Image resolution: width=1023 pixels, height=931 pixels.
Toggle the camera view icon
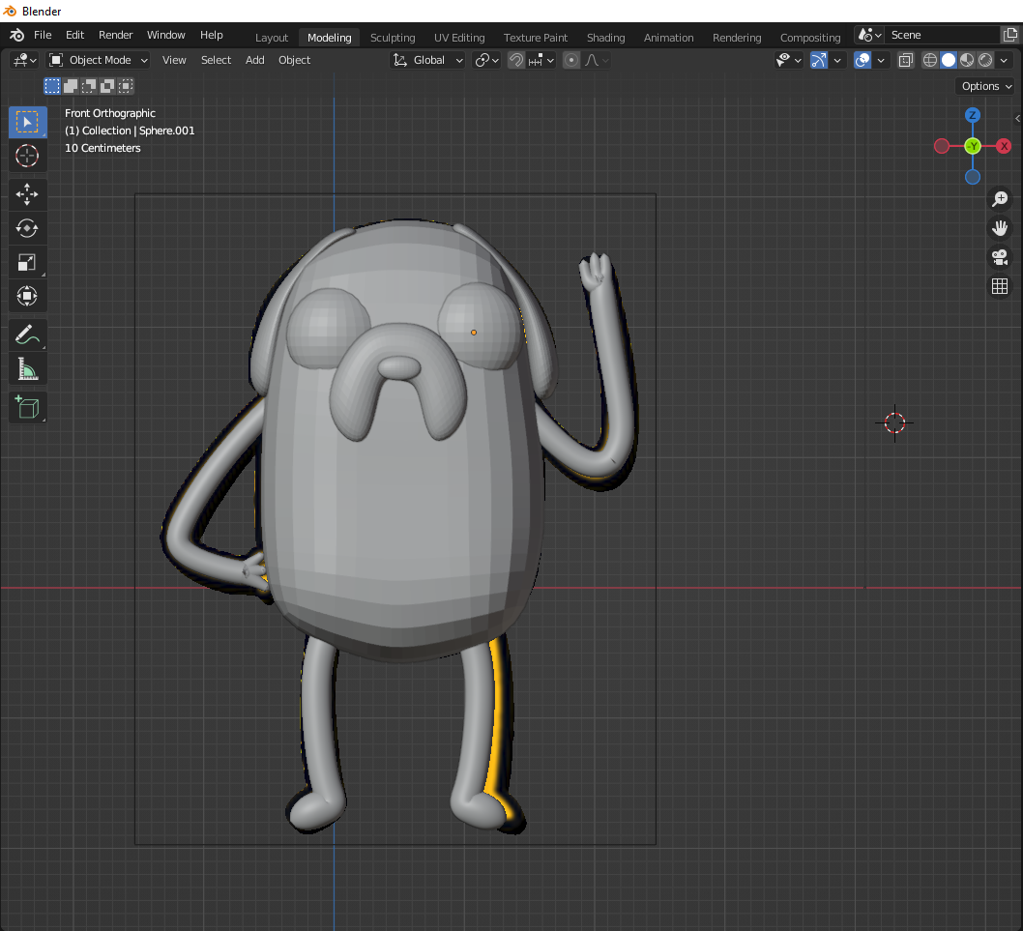click(x=1000, y=257)
